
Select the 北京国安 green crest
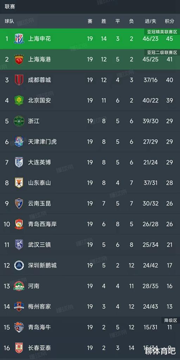(19, 100)
